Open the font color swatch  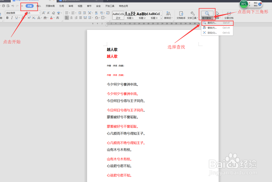(51, 18)
